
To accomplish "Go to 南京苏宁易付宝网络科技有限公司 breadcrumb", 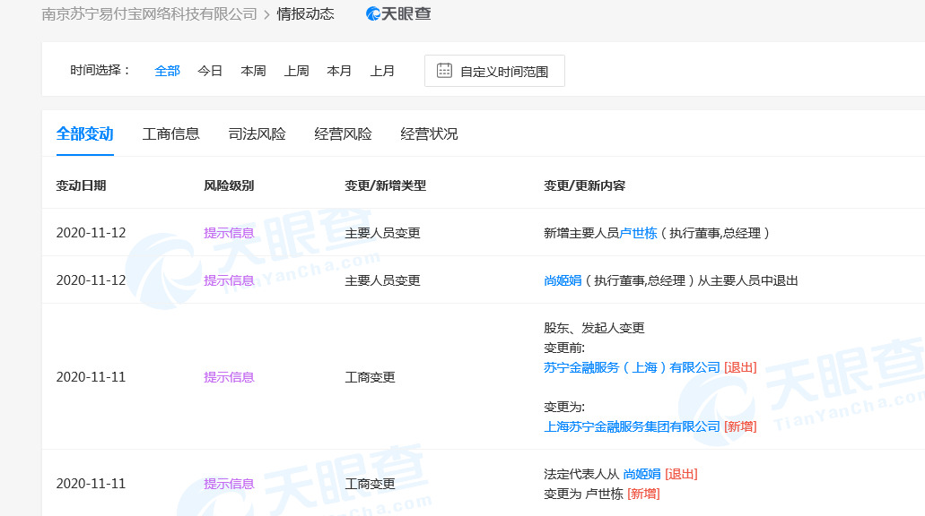I will [149, 14].
